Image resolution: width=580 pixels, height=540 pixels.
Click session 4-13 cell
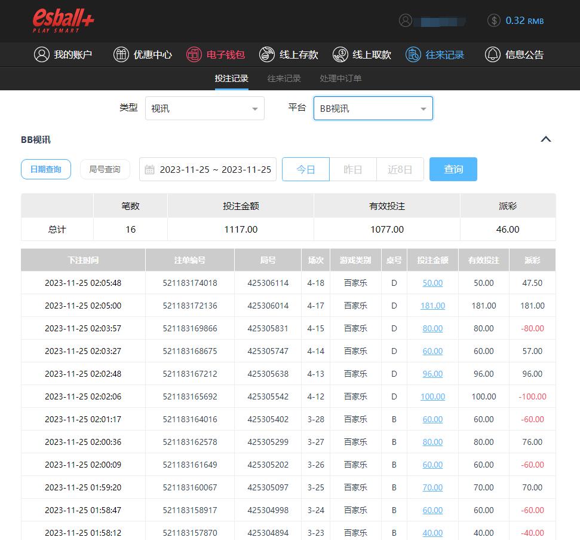315,374
